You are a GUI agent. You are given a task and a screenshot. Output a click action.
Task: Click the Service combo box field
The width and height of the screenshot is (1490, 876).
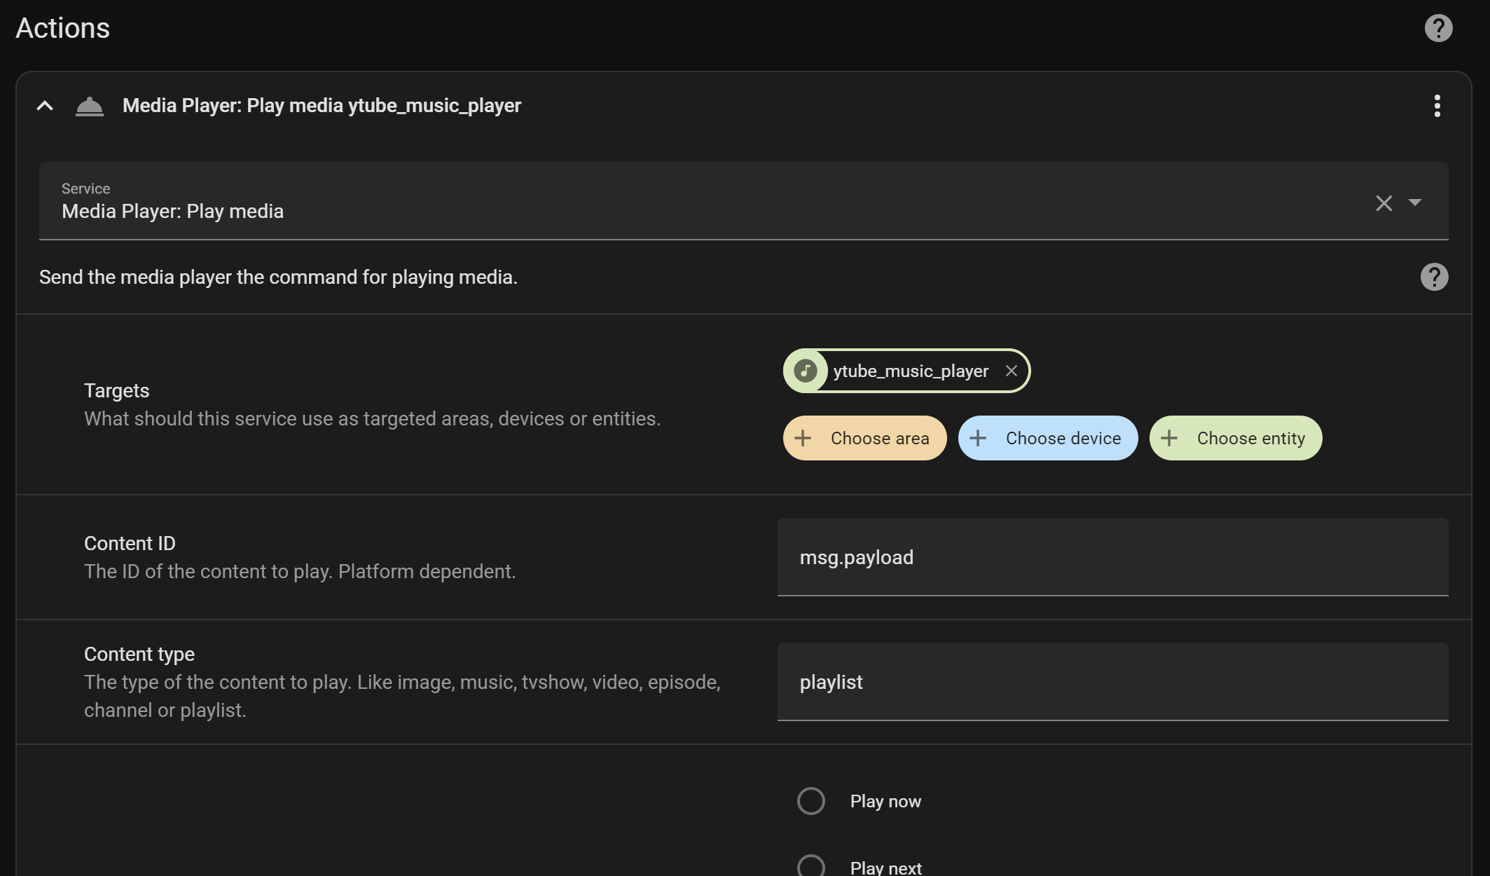point(701,202)
